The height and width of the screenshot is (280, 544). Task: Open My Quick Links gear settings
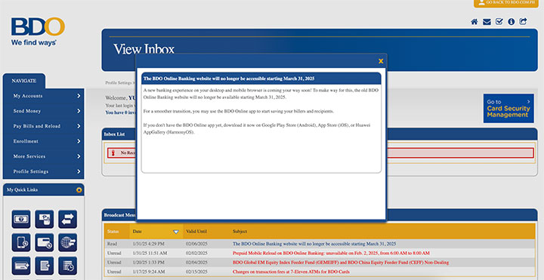click(79, 190)
